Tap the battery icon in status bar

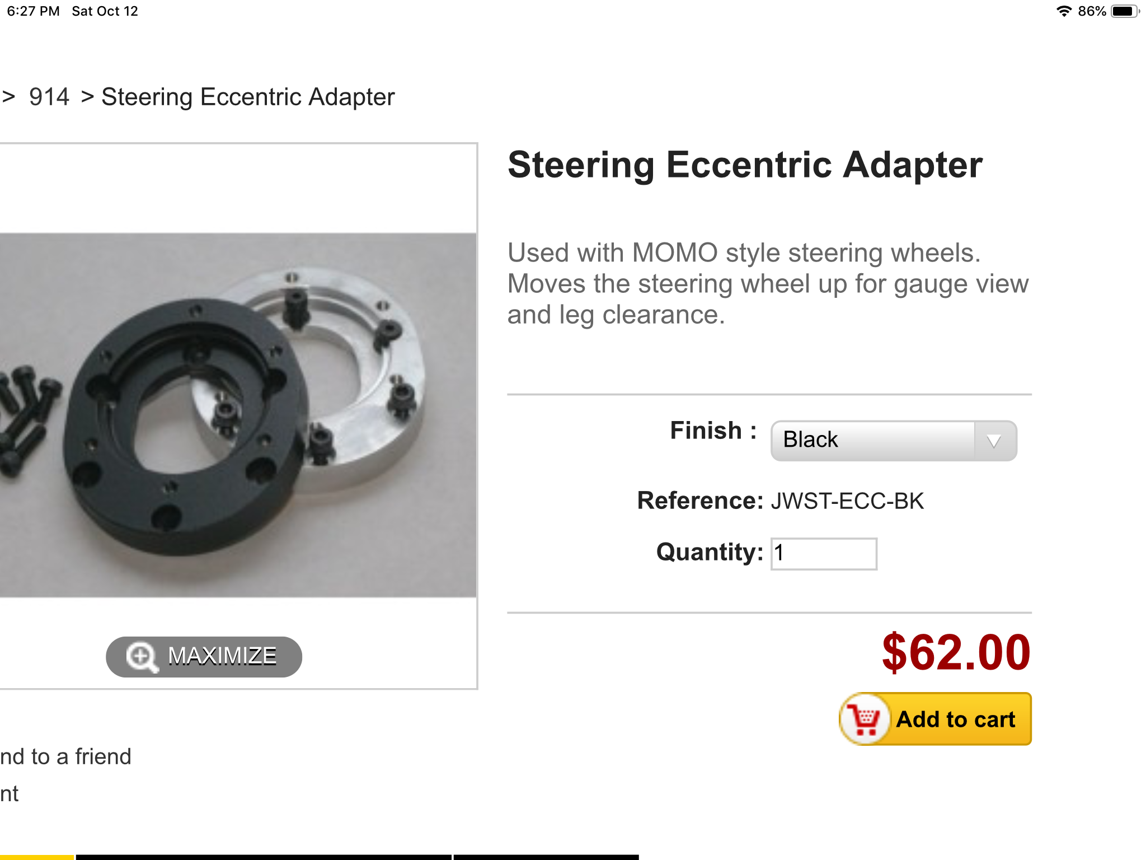point(1125,11)
